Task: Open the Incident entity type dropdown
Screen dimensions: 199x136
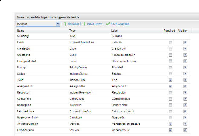Action: [x=58, y=24]
